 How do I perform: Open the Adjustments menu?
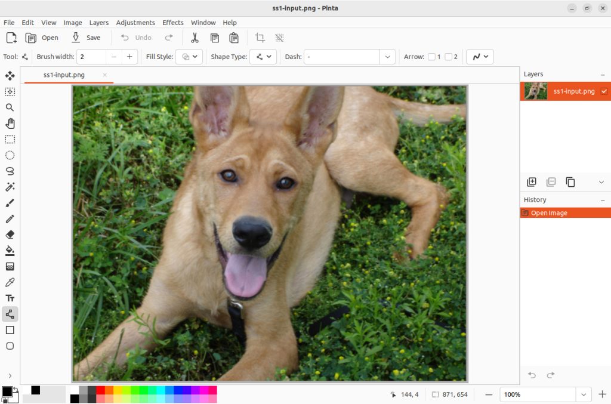click(135, 23)
